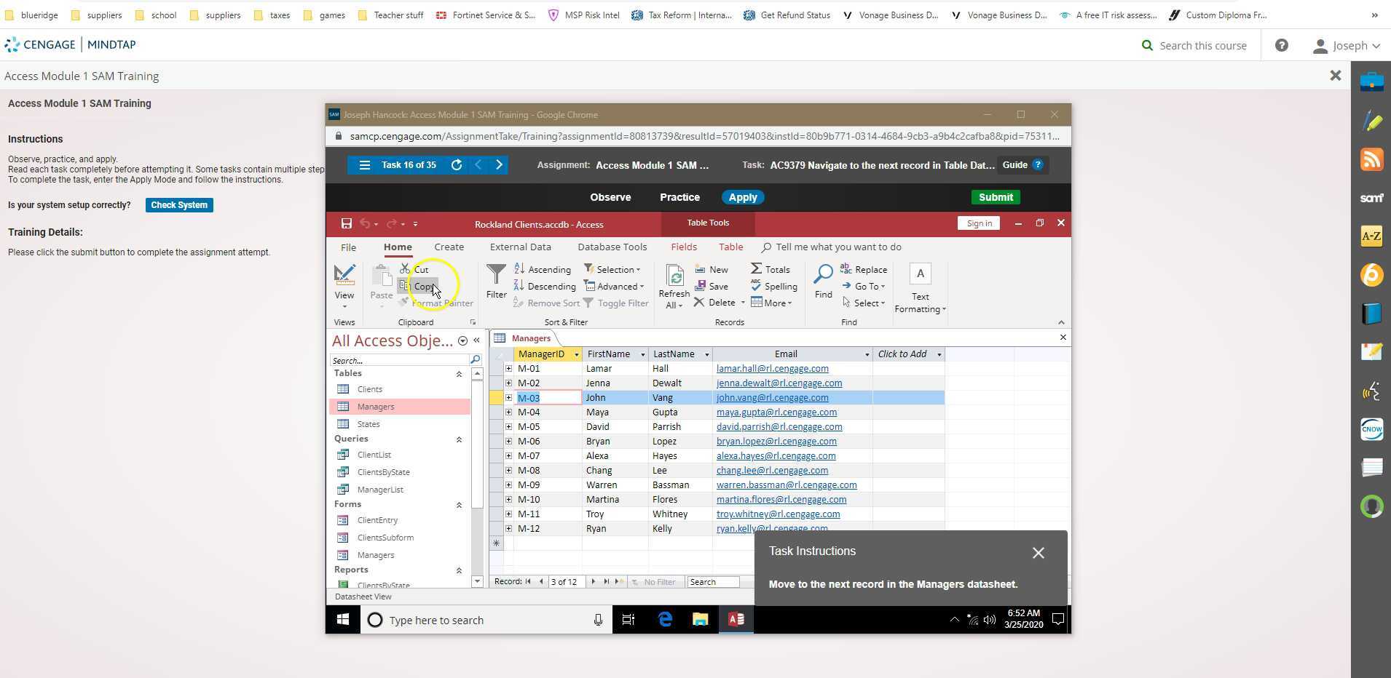Collapse the Queries group in navigation pane

click(x=459, y=439)
